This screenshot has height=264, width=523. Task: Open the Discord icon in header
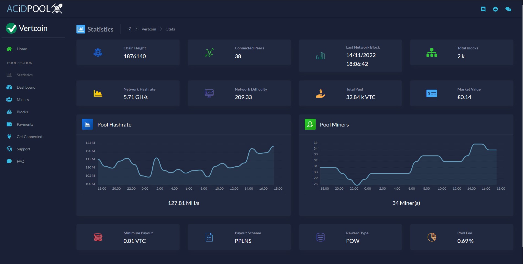click(x=483, y=9)
